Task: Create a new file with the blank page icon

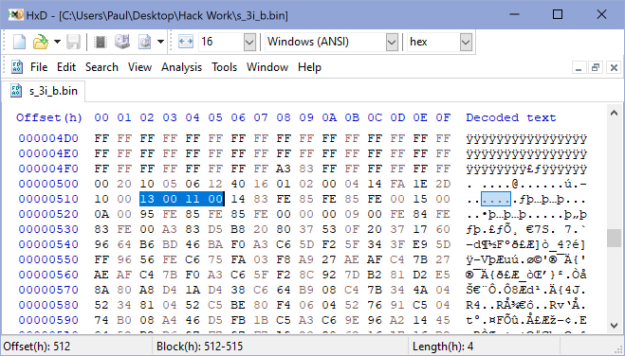Action: click(20, 42)
